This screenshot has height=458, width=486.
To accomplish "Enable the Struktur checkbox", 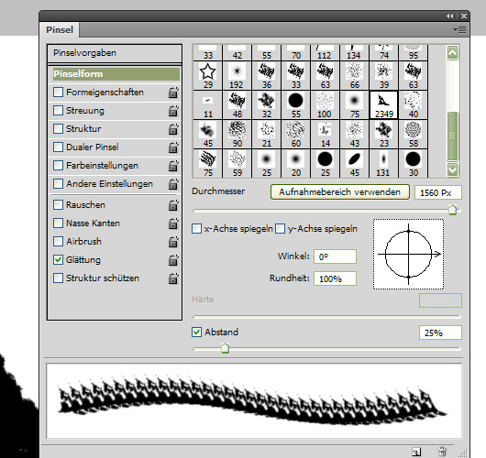I will pyautogui.click(x=58, y=128).
